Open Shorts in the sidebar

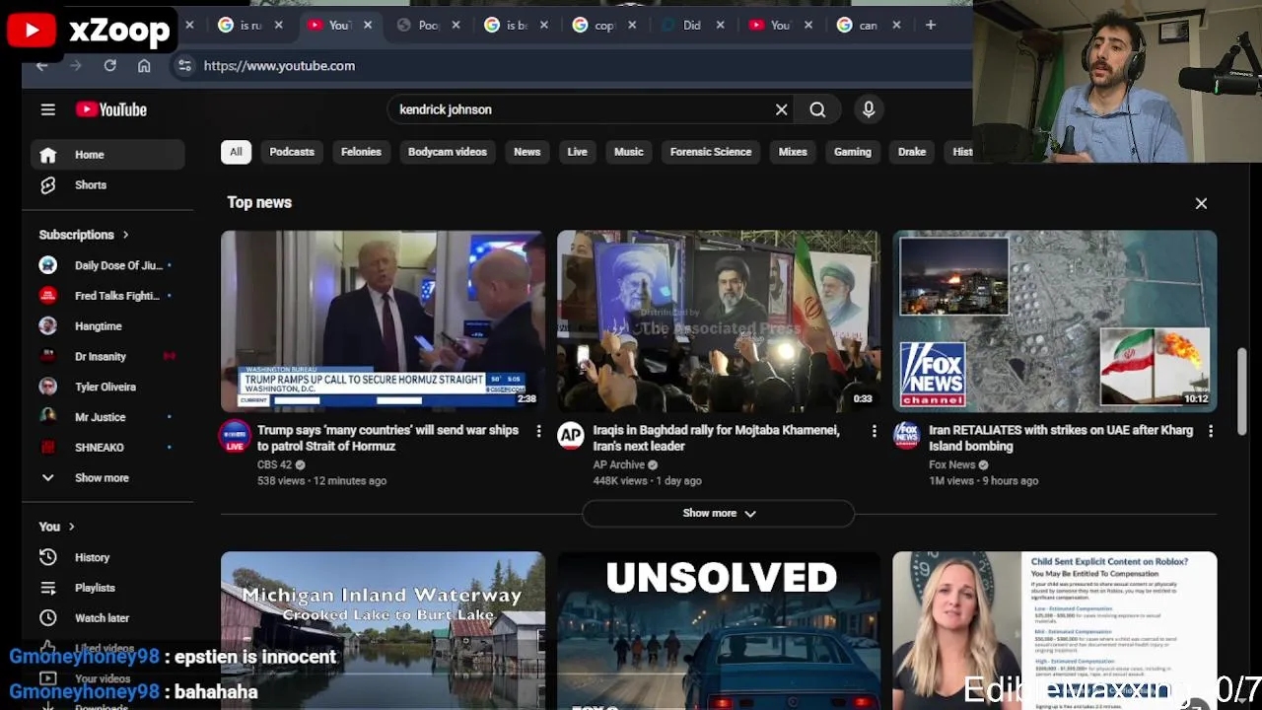tap(108, 184)
